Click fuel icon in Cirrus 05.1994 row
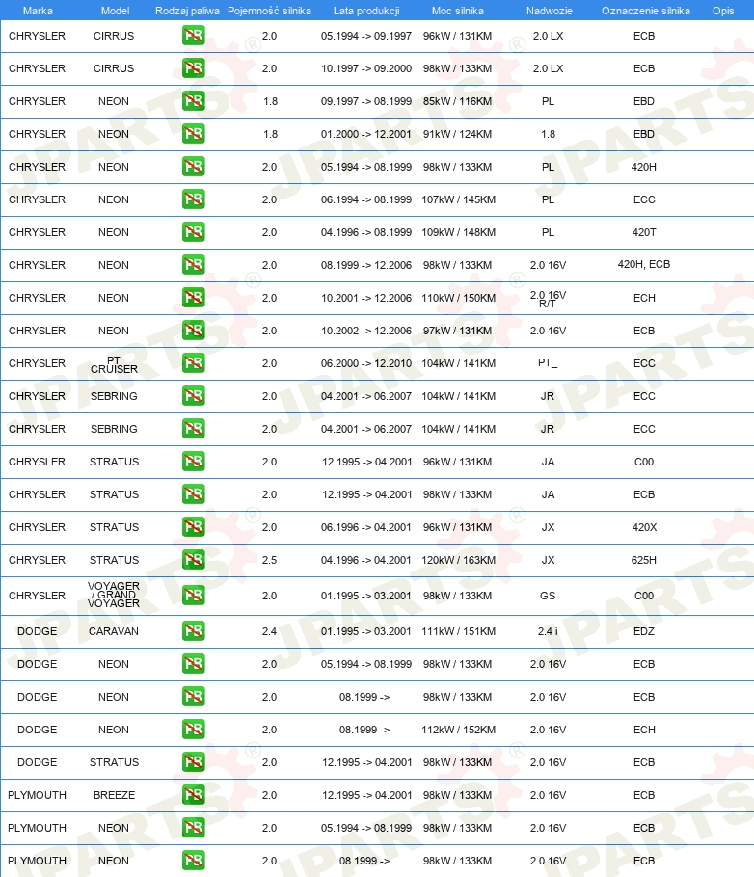Viewport: 754px width, 877px height. coord(193,36)
